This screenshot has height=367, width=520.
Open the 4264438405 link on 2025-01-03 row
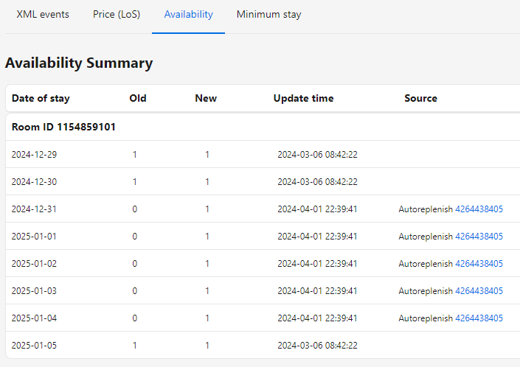point(479,291)
